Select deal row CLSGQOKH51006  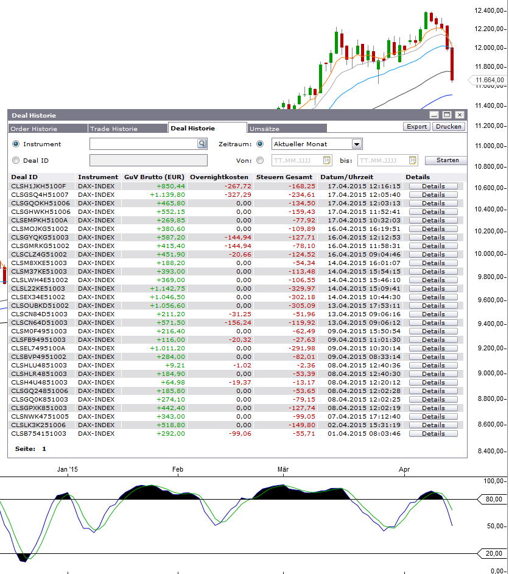236,203
